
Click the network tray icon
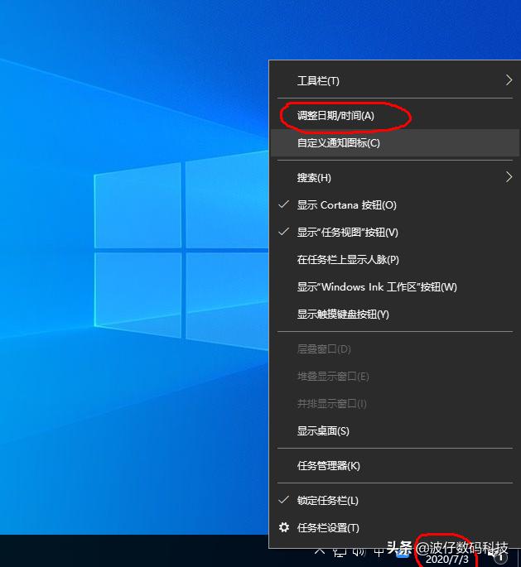coord(340,552)
